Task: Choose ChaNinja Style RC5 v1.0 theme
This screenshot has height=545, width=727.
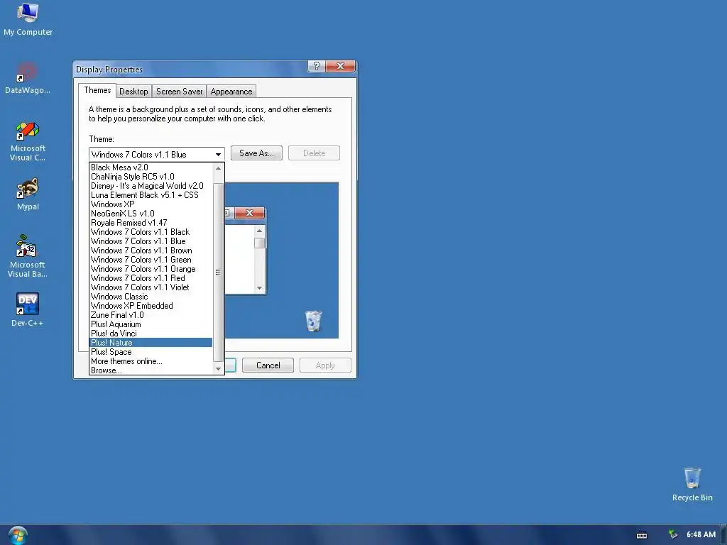Action: pyautogui.click(x=151, y=177)
